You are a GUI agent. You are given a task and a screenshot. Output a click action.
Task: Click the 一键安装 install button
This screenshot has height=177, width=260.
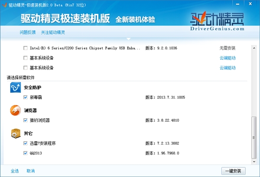pyautogui.click(x=234, y=171)
